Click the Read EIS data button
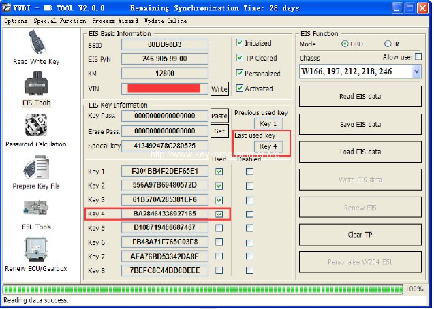 [360, 96]
